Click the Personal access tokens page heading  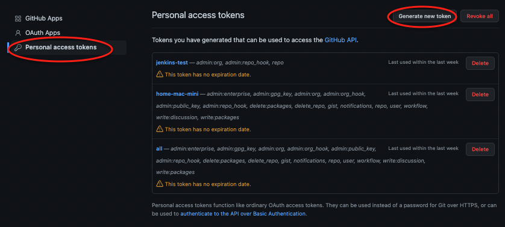tap(198, 15)
